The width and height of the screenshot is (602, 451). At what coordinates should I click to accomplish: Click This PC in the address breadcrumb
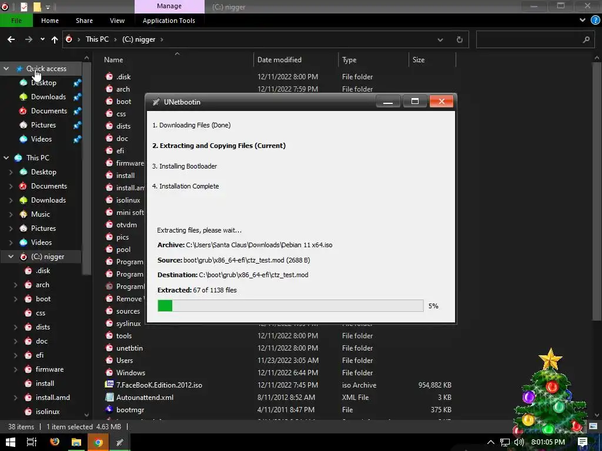97,39
